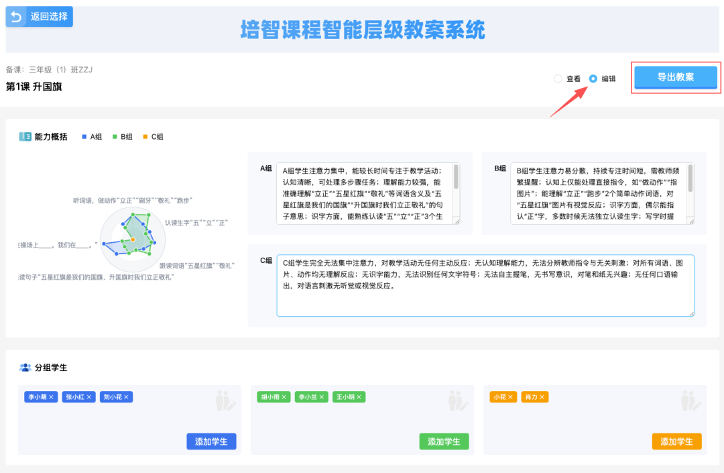Screen dimensions: 724x473
Task: Click the 导出教案 export button
Action: point(676,77)
